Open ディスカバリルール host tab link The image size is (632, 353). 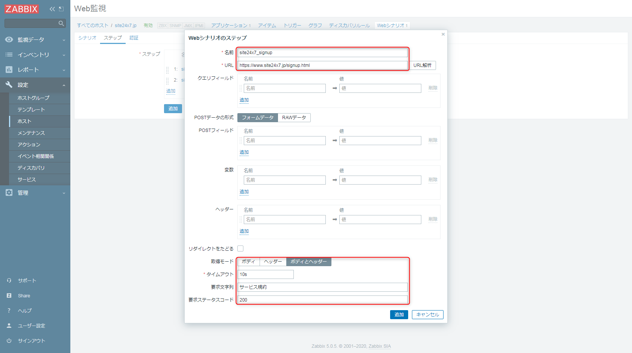click(x=349, y=26)
